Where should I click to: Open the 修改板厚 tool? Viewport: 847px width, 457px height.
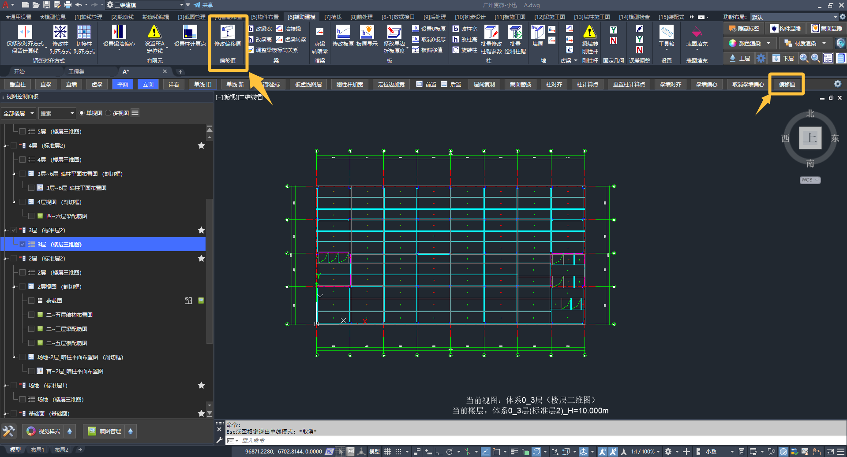point(343,33)
